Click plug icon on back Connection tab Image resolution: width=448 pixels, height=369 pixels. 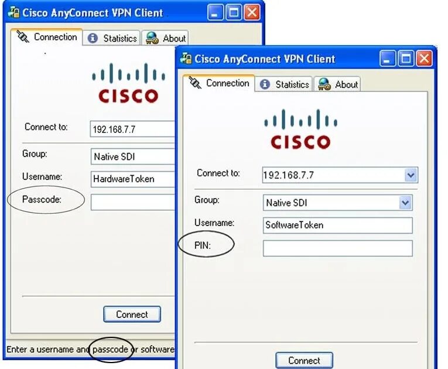point(23,36)
